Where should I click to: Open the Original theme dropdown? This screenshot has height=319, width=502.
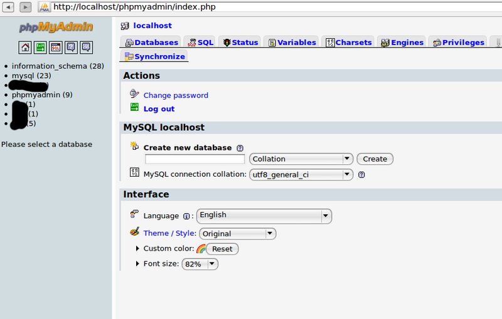[x=238, y=234]
